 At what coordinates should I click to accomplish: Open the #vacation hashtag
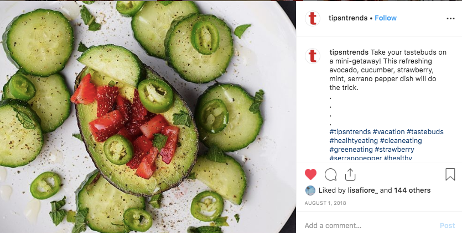tap(388, 132)
